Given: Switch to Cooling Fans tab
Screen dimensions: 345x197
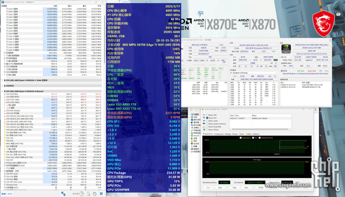Looking at the screenshot, I should (x=219, y=134).
